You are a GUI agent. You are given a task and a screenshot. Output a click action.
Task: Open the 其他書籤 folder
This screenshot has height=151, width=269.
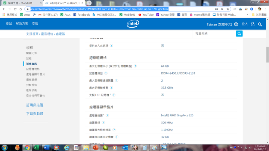coord(259,15)
